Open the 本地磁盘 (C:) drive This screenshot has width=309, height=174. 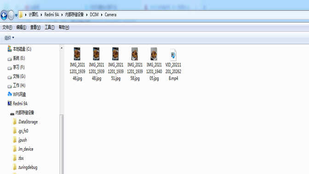click(22, 49)
